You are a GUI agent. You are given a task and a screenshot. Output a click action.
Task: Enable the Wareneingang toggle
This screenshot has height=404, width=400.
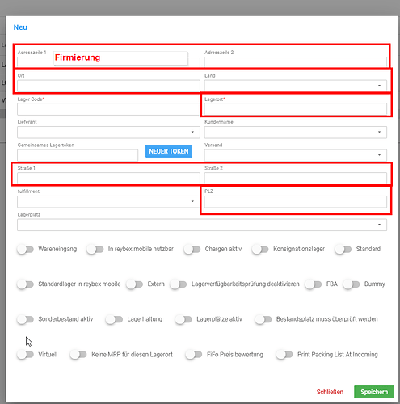tap(25, 249)
